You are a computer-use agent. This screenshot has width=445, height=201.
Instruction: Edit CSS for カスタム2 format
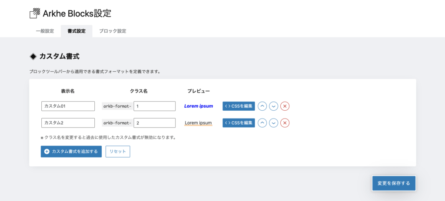239,123
